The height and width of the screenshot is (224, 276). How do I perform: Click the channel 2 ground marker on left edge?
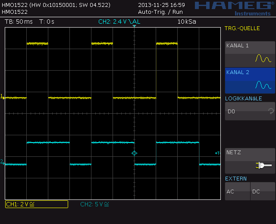point(2,162)
